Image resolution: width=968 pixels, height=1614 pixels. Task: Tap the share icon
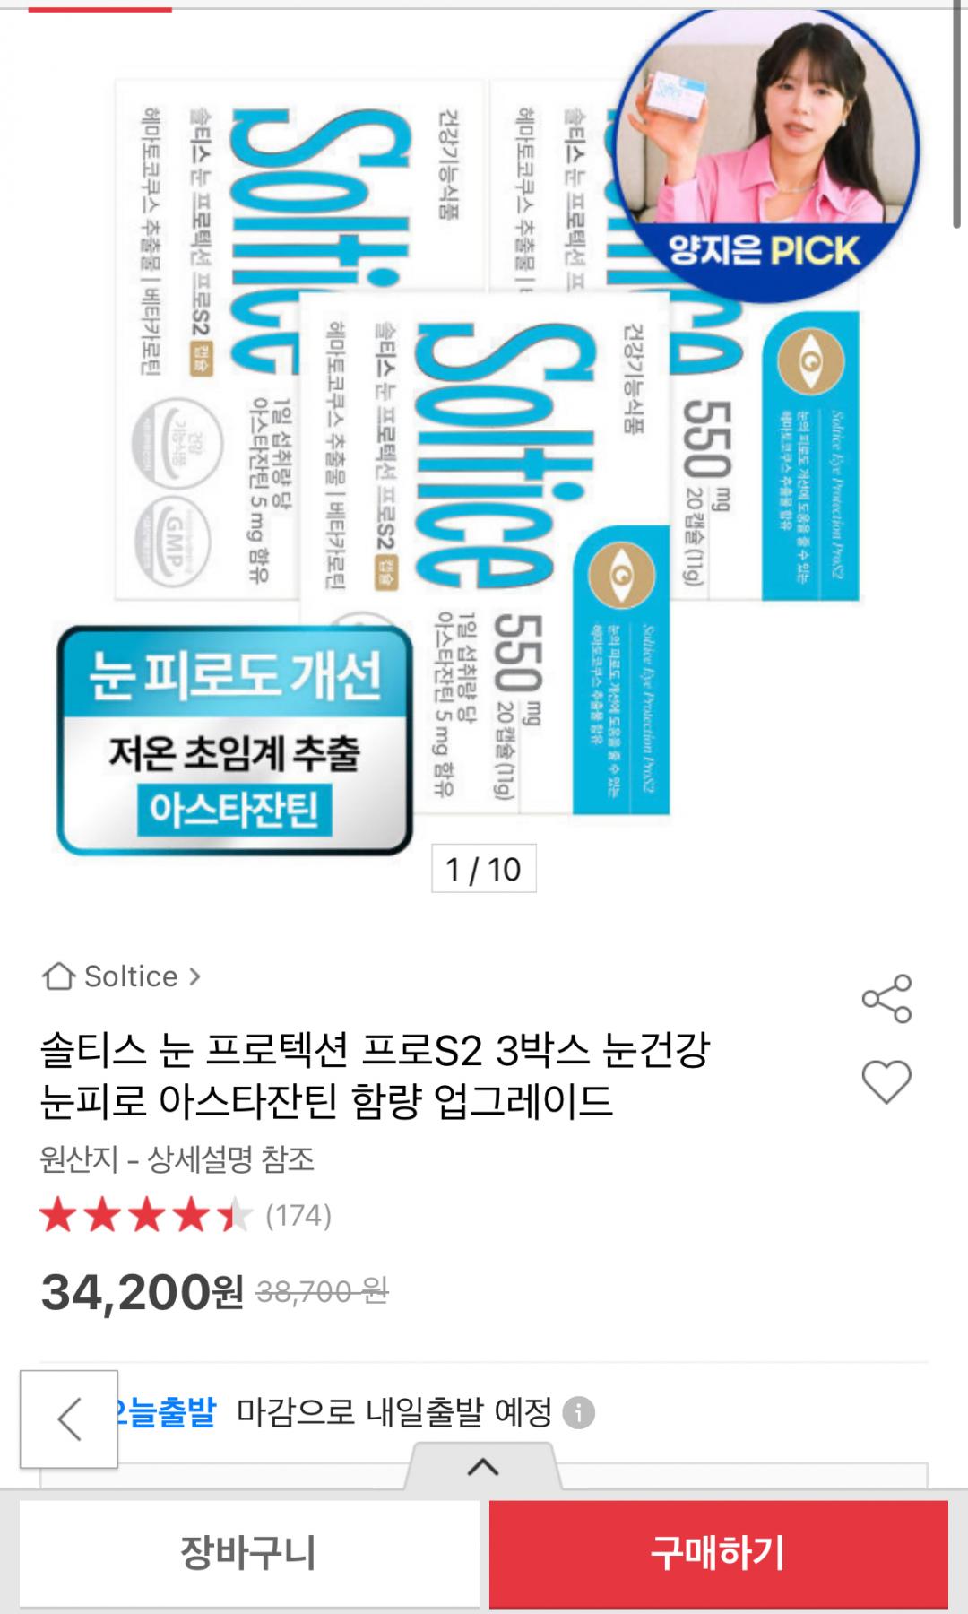(x=886, y=999)
